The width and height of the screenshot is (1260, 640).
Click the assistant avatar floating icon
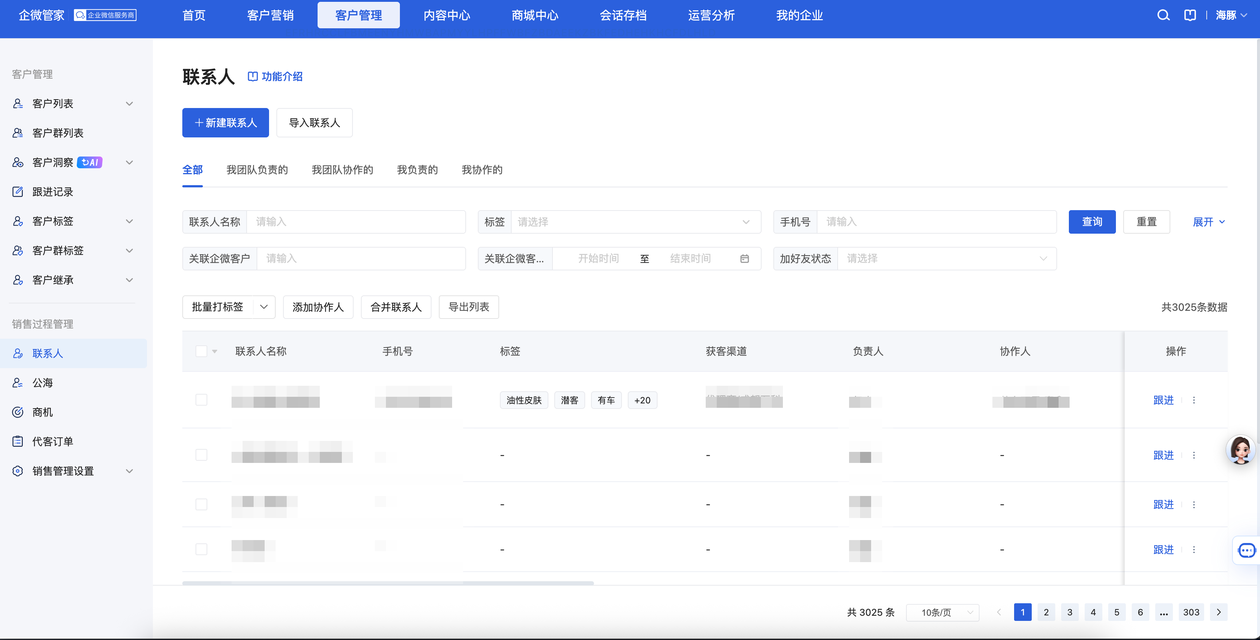tap(1241, 449)
